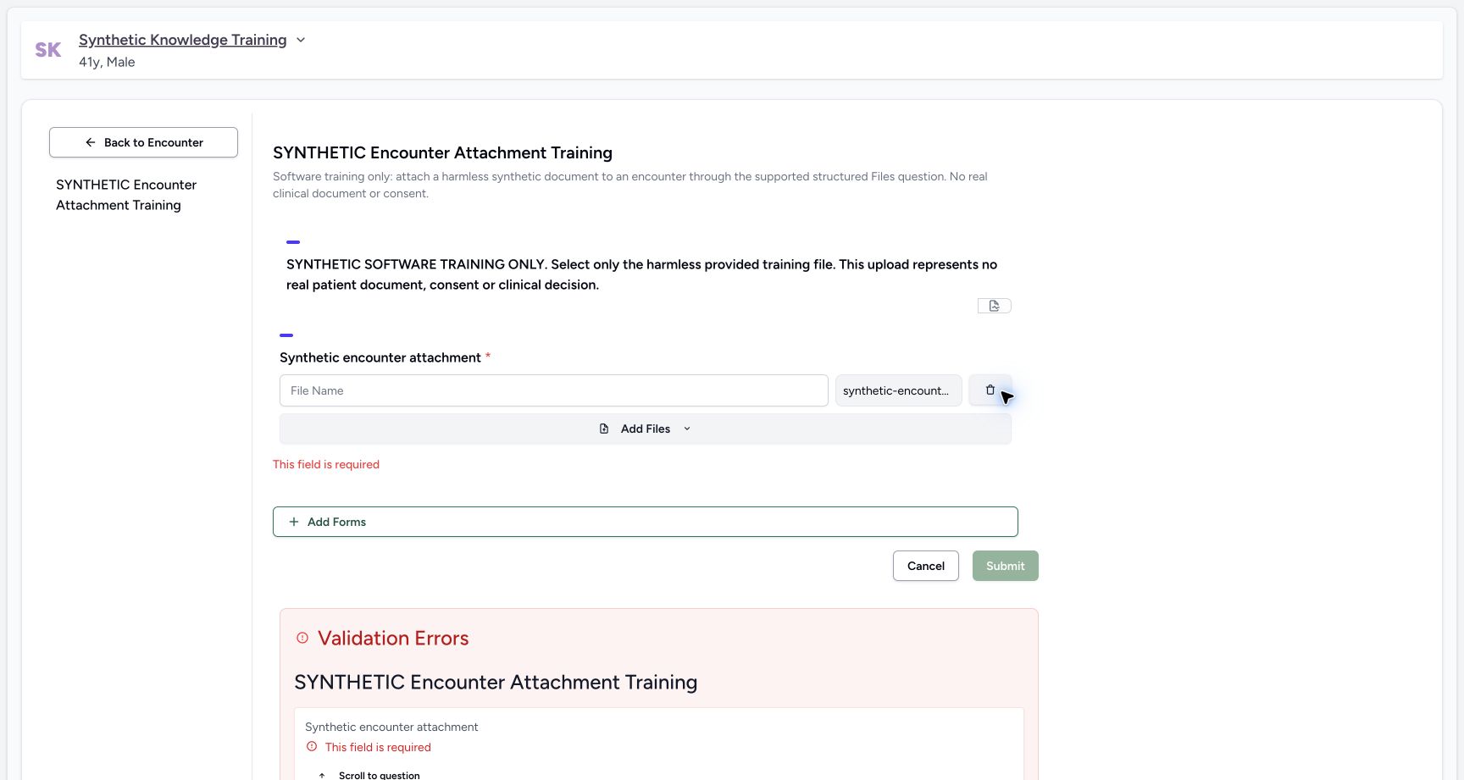Viewport: 1464px width, 780px height.
Task: Click the 41y, Male patient details text
Action: click(107, 62)
